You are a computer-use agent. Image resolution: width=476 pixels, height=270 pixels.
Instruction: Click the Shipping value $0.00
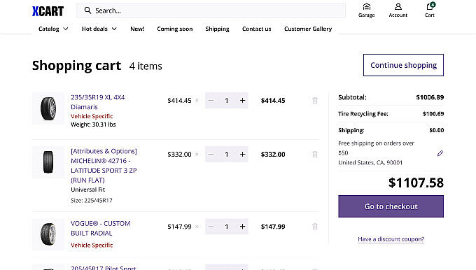(437, 130)
